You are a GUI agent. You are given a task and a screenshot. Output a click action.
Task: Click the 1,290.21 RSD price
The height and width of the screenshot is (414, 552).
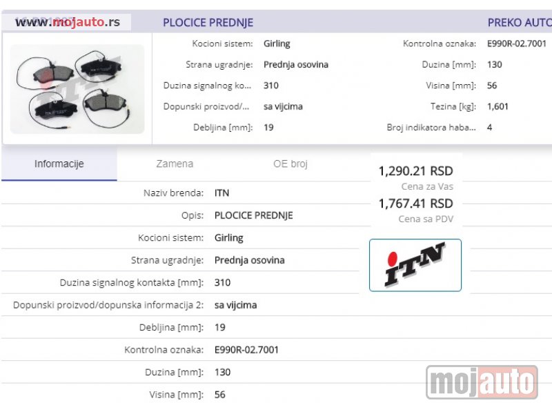pos(415,171)
